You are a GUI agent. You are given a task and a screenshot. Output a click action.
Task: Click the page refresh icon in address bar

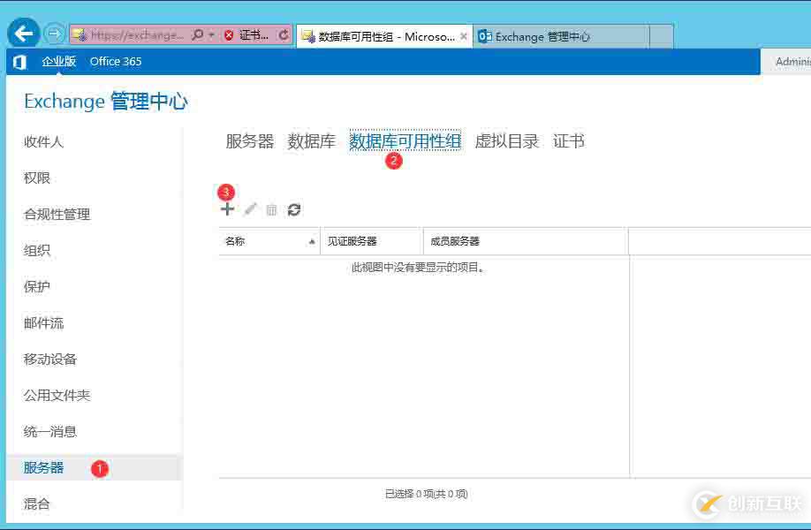pos(283,34)
